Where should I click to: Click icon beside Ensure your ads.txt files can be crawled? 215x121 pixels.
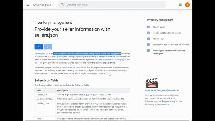(x=148, y=45)
